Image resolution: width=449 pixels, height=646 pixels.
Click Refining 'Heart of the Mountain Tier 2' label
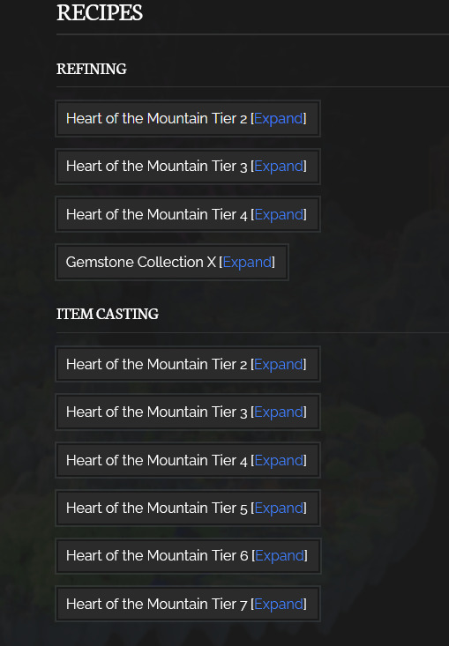[157, 119]
